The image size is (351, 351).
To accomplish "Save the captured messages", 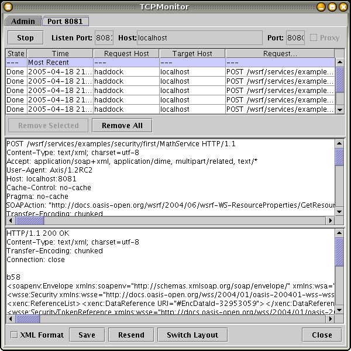I will [87, 335].
